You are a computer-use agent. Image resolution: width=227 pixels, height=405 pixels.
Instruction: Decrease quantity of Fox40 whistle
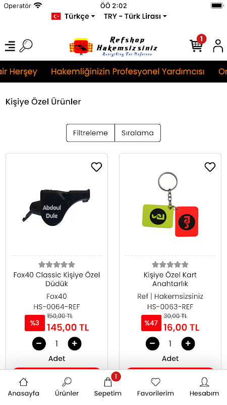39,344
